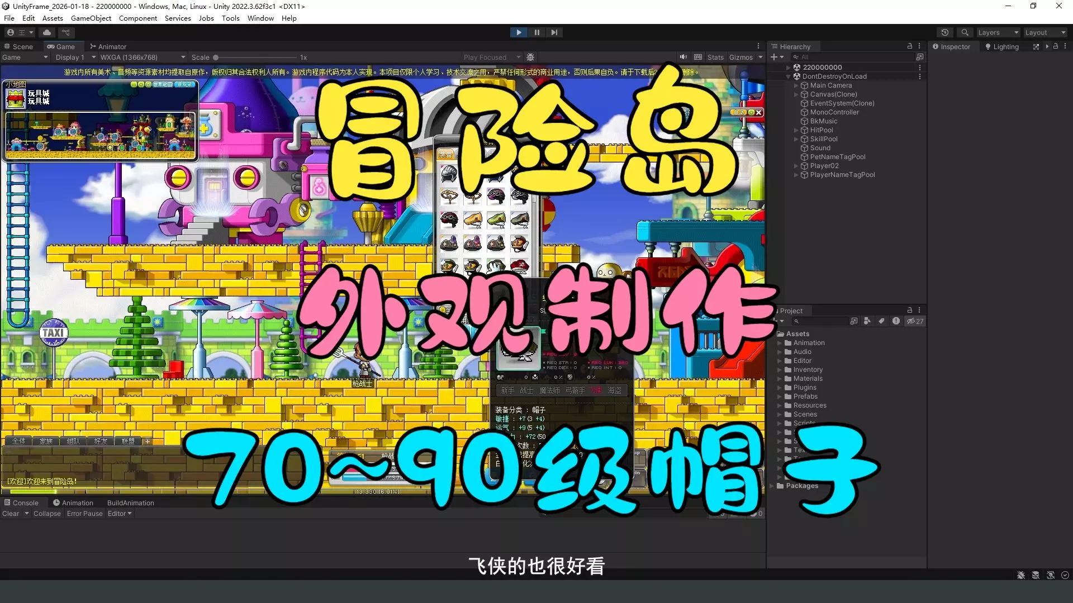Start Play mode in Unity
Viewport: 1073px width, 603px height.
coord(519,32)
